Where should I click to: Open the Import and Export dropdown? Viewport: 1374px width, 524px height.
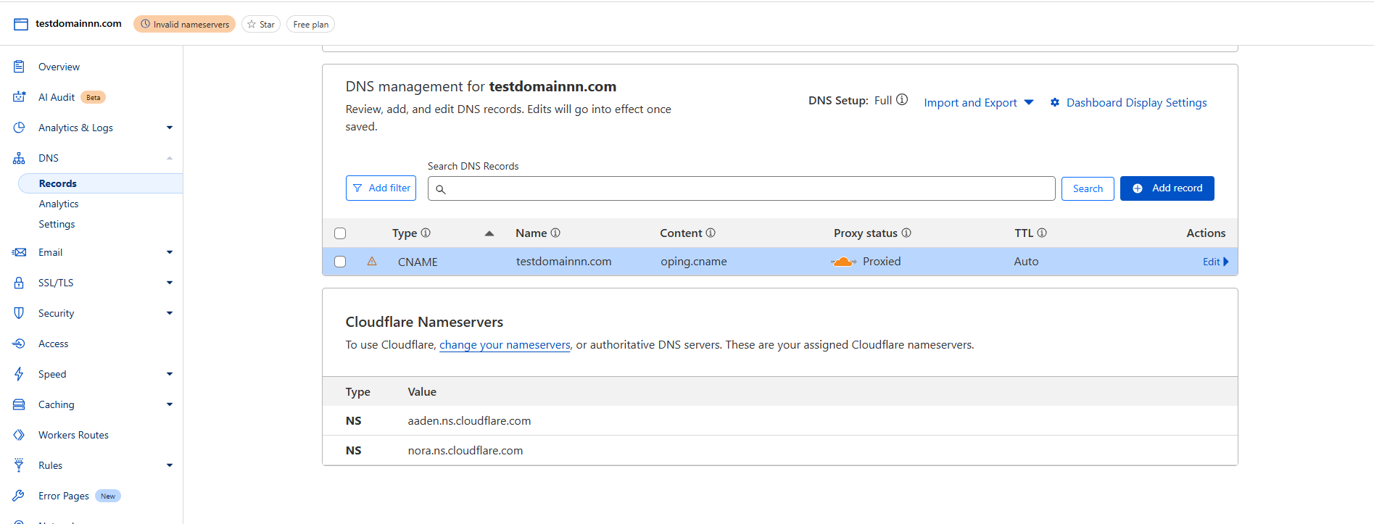[978, 103]
